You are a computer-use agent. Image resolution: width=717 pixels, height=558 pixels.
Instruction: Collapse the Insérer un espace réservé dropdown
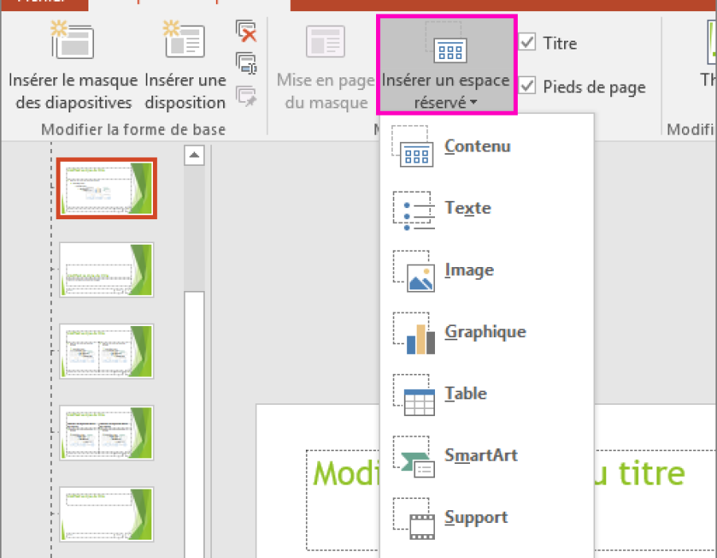tap(446, 65)
